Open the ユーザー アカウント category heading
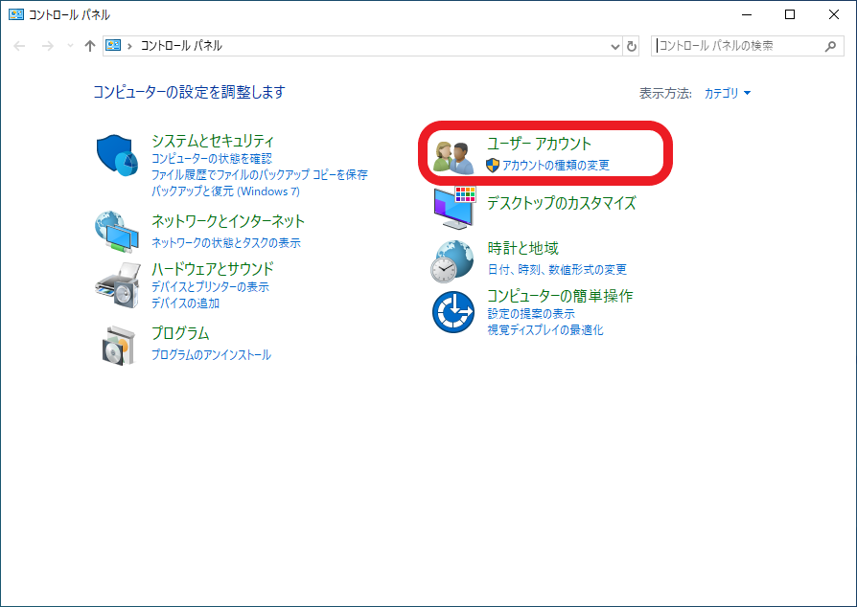 (539, 144)
